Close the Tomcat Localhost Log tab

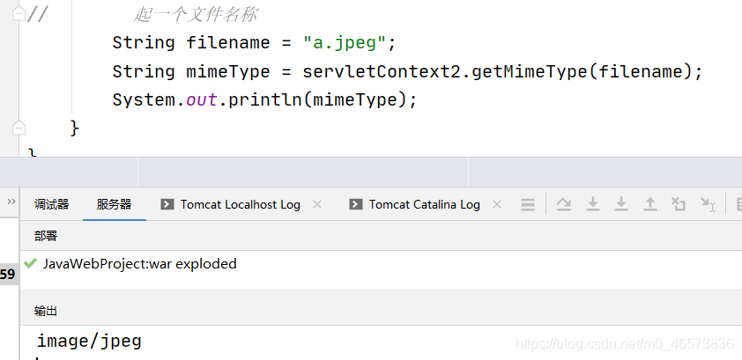317,204
